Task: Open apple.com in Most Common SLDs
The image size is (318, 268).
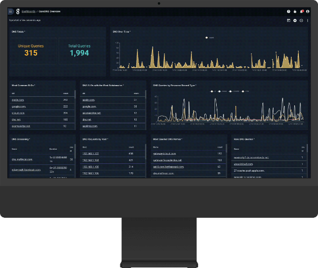Action: point(17,100)
